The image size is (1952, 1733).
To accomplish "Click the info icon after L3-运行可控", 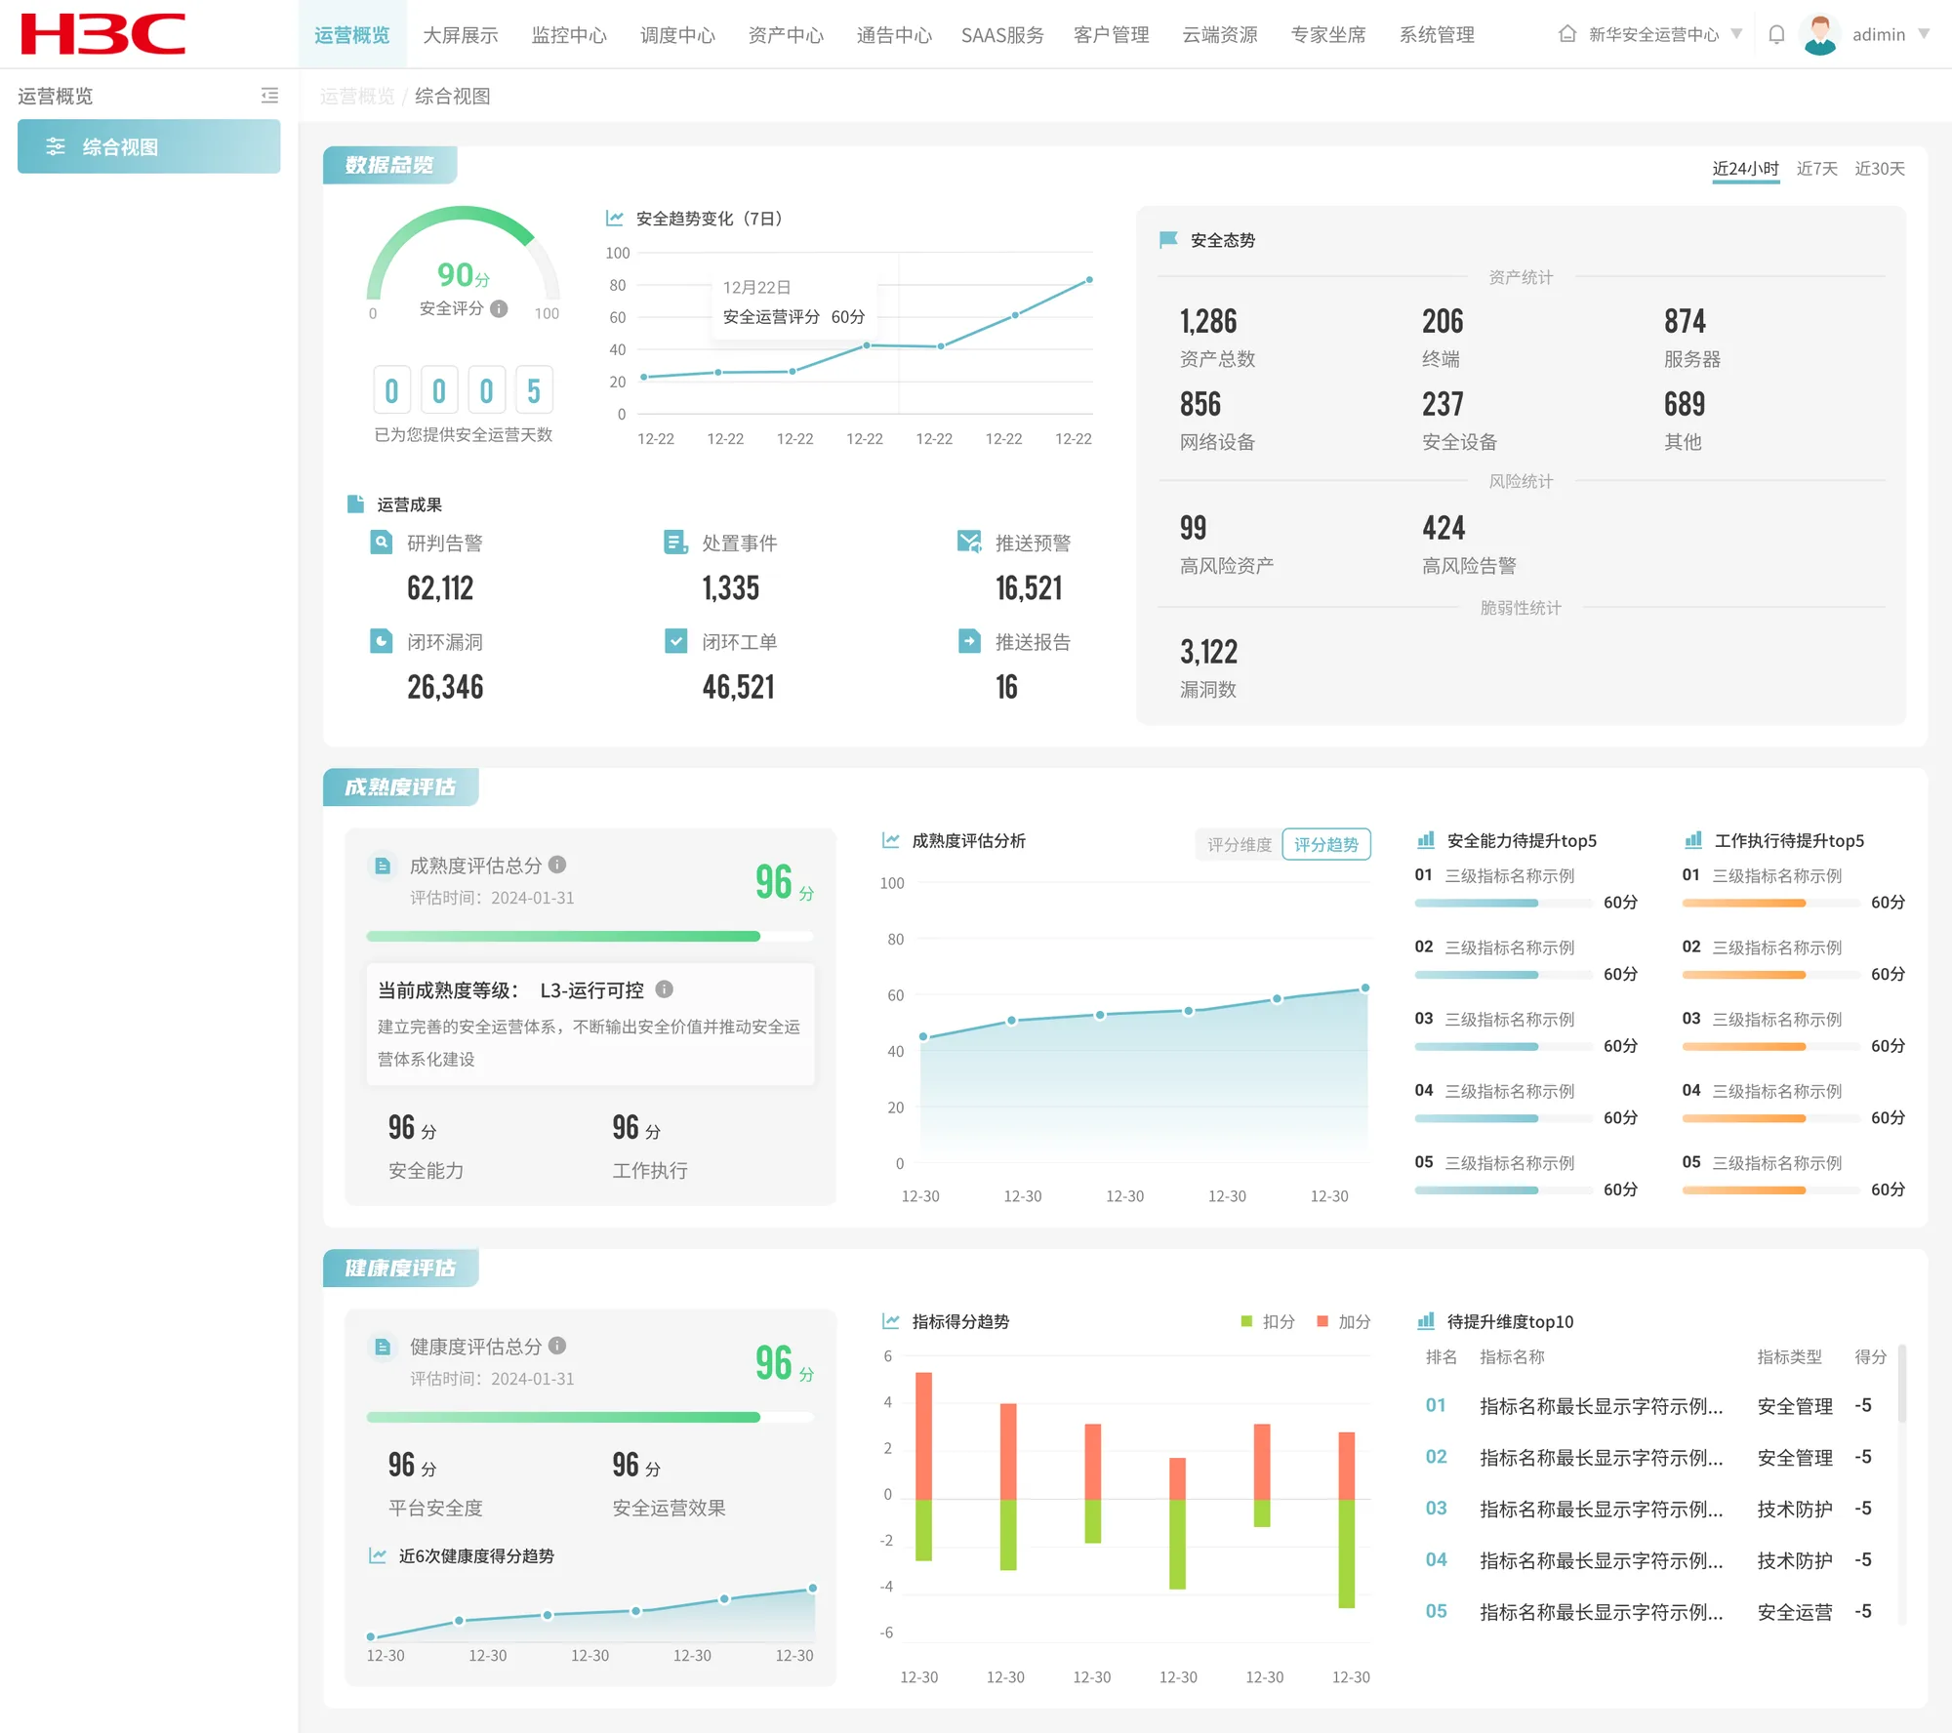I will coord(665,989).
